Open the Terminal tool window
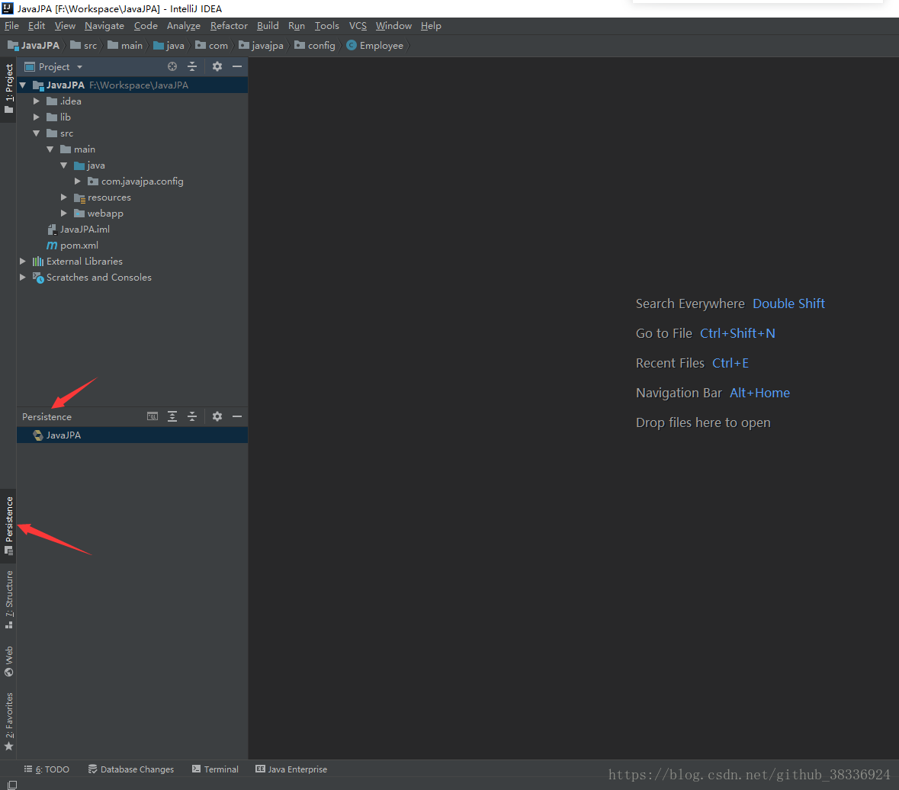Screen dimensions: 899x790 point(215,769)
